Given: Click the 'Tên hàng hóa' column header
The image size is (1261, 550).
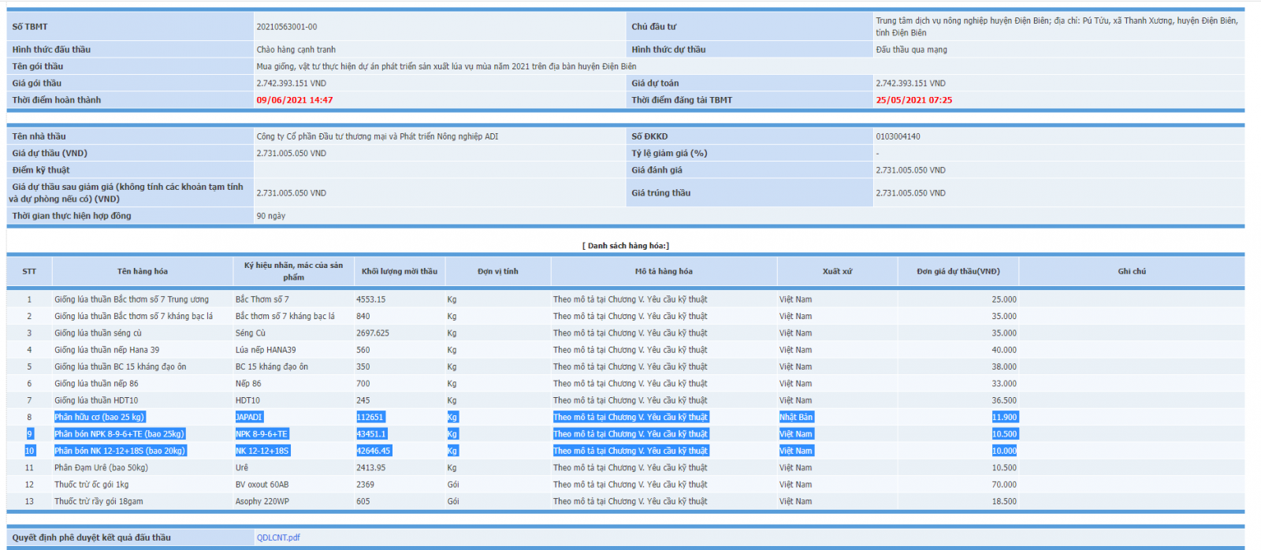Looking at the screenshot, I should click(143, 271).
